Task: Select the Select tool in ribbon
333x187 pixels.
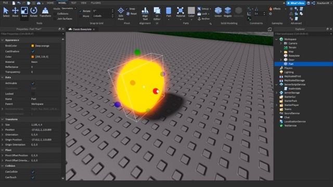Action: (x=6, y=12)
